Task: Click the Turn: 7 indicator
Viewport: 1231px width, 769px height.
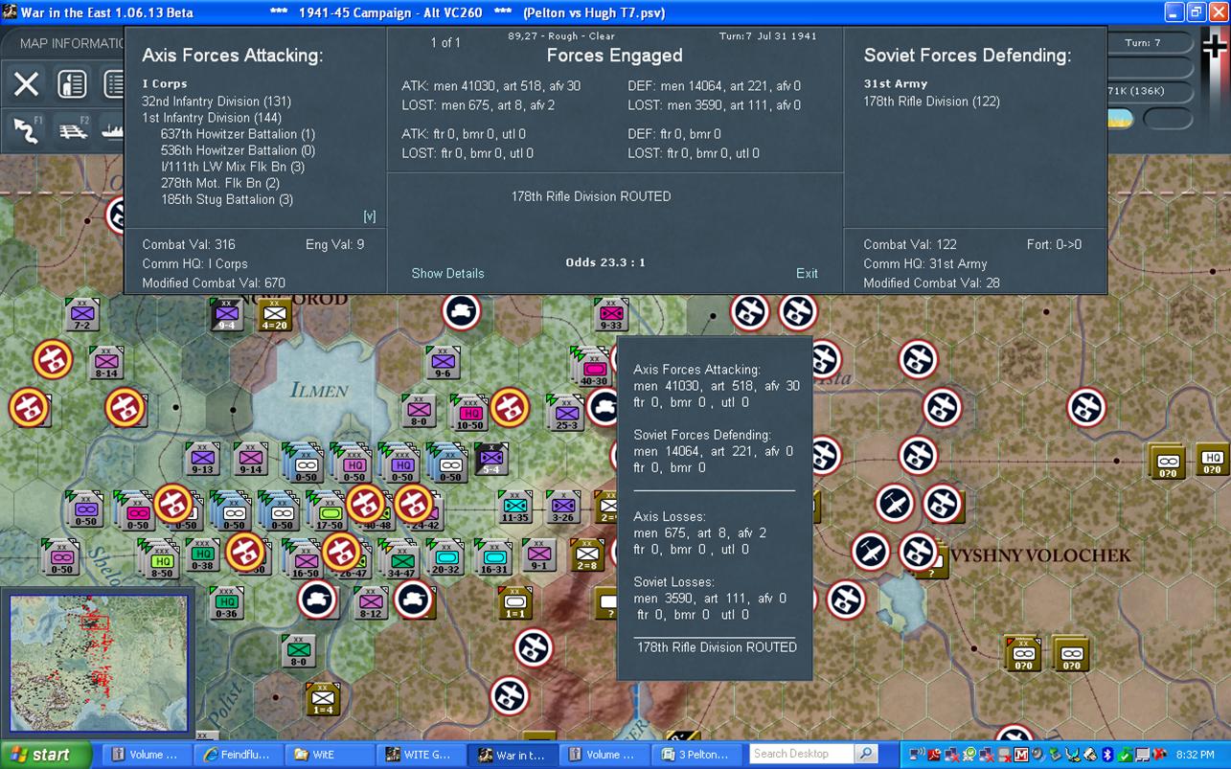Action: pyautogui.click(x=1143, y=43)
